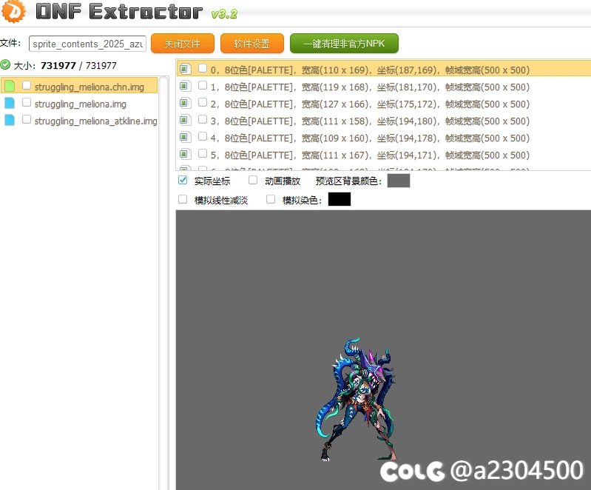
Task: Select frame 2 row 宽高(127 x 166)
Action: pyautogui.click(x=383, y=104)
